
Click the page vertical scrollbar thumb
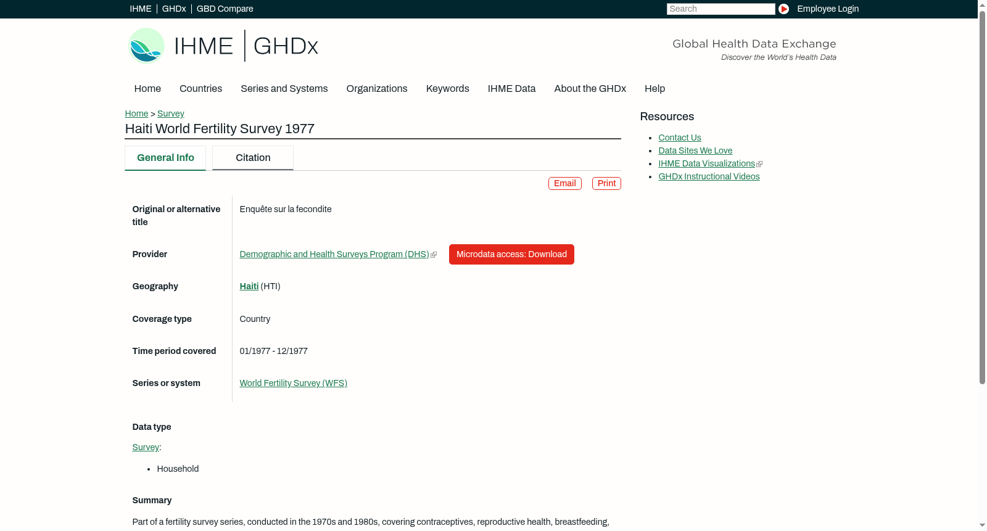click(982, 197)
